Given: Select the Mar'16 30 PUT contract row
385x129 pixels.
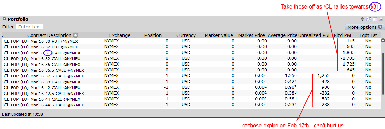Looking at the screenshot, I should (191, 41).
